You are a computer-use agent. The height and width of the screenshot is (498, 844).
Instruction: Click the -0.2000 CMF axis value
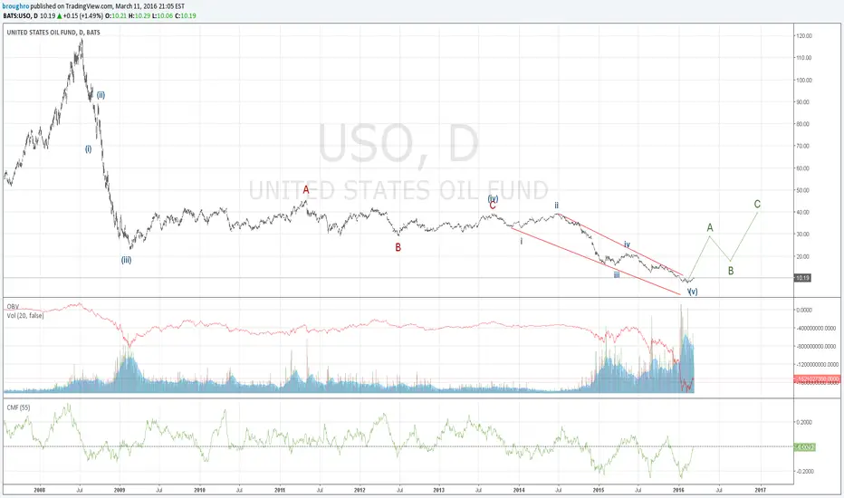click(803, 472)
